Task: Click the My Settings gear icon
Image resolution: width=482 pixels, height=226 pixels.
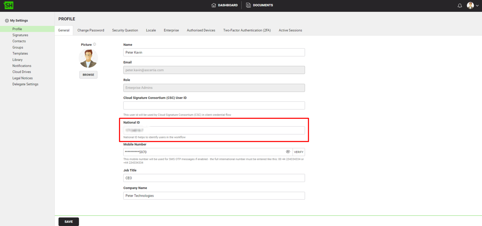Action: (7, 21)
